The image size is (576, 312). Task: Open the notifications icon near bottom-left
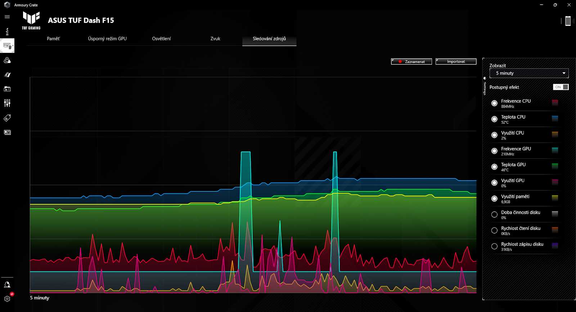(7, 285)
